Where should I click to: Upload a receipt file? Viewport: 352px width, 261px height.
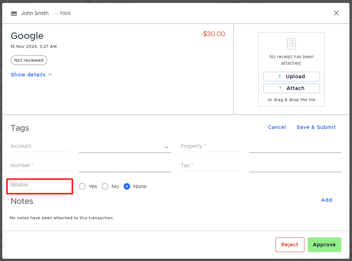[291, 76]
